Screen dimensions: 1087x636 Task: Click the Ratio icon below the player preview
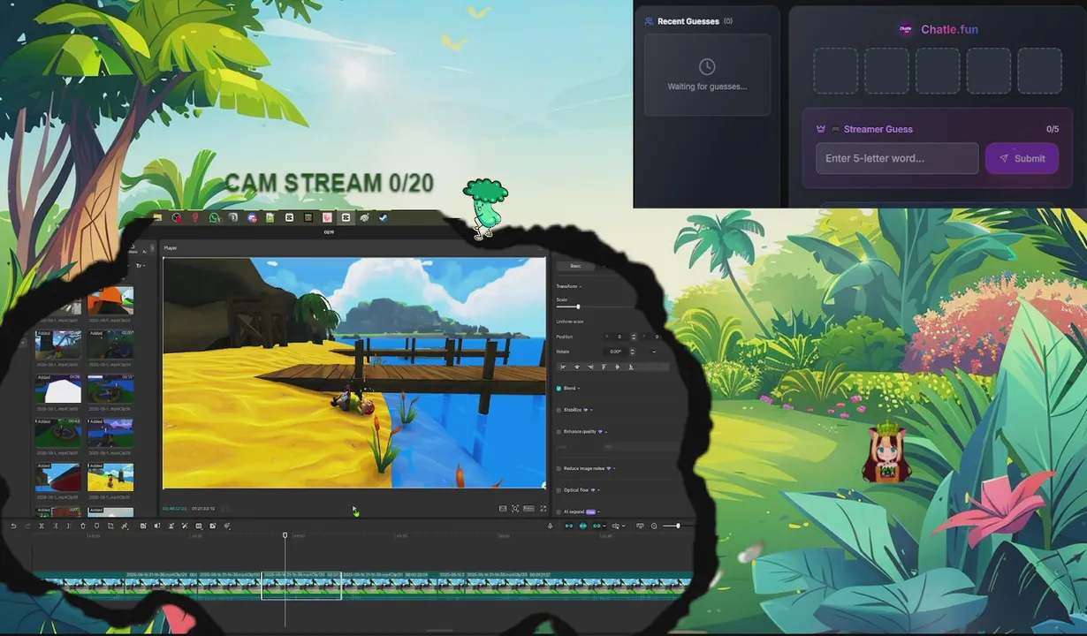point(528,509)
